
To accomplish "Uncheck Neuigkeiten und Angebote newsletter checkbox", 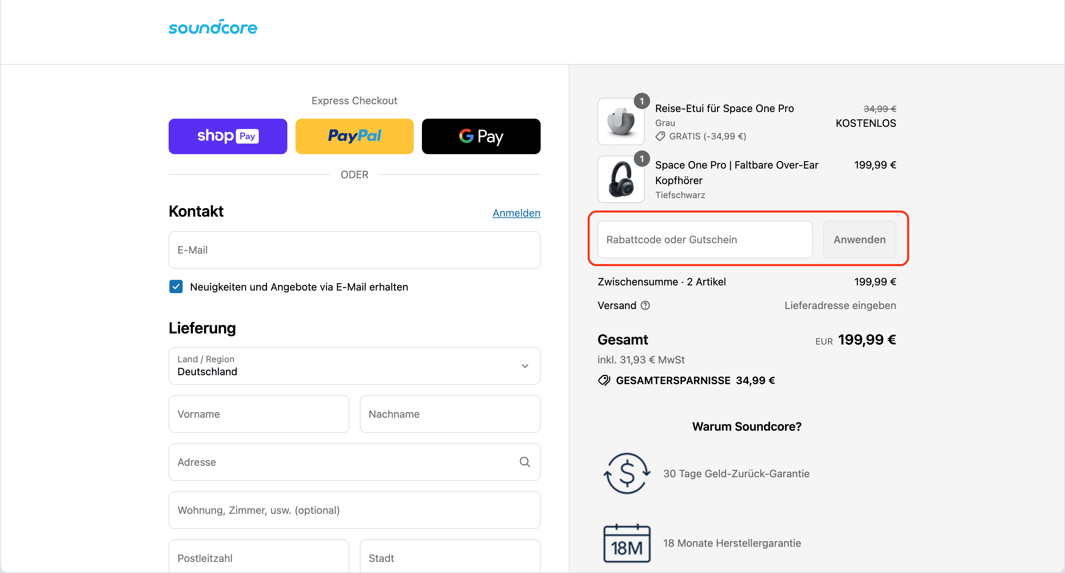I will coord(176,286).
